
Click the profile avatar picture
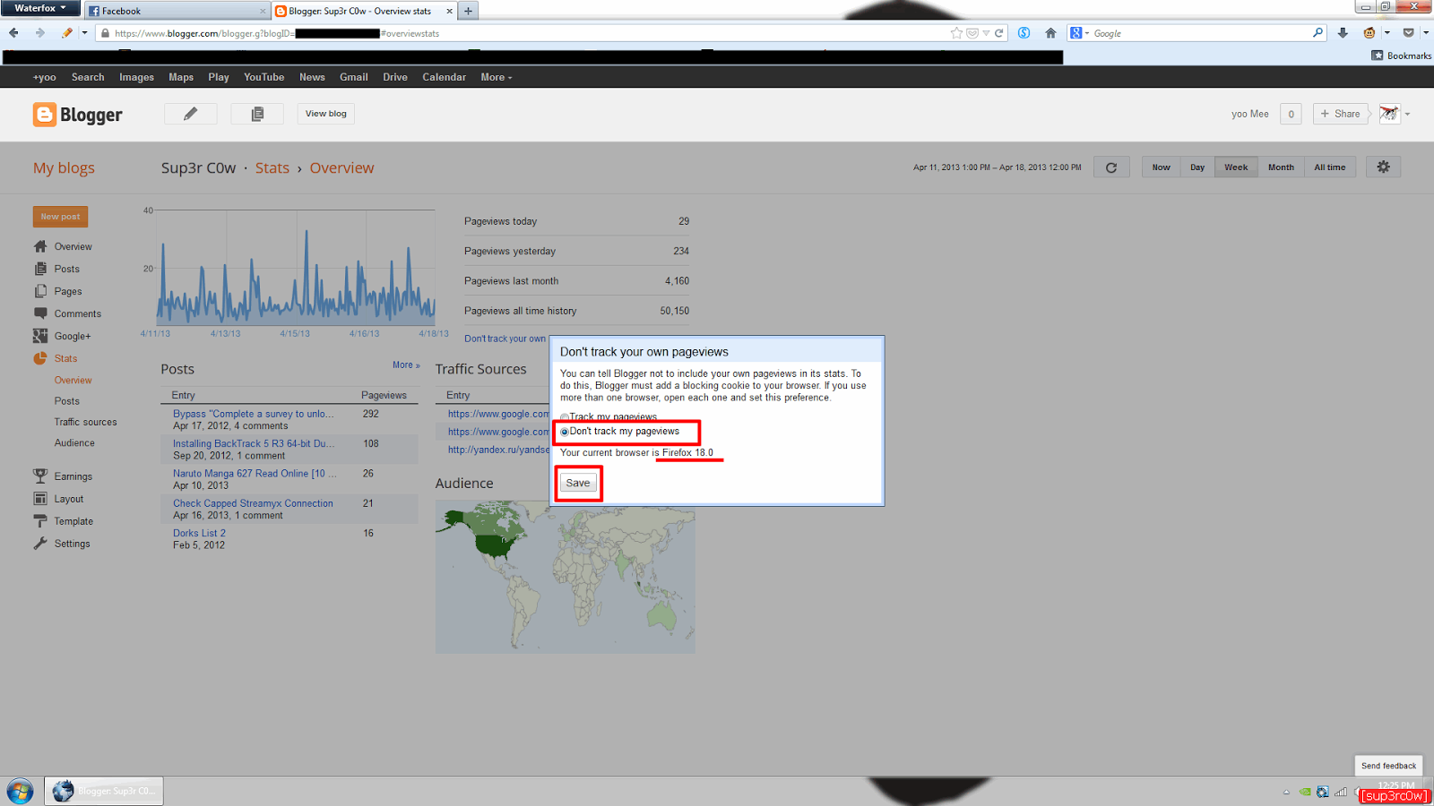1389,114
